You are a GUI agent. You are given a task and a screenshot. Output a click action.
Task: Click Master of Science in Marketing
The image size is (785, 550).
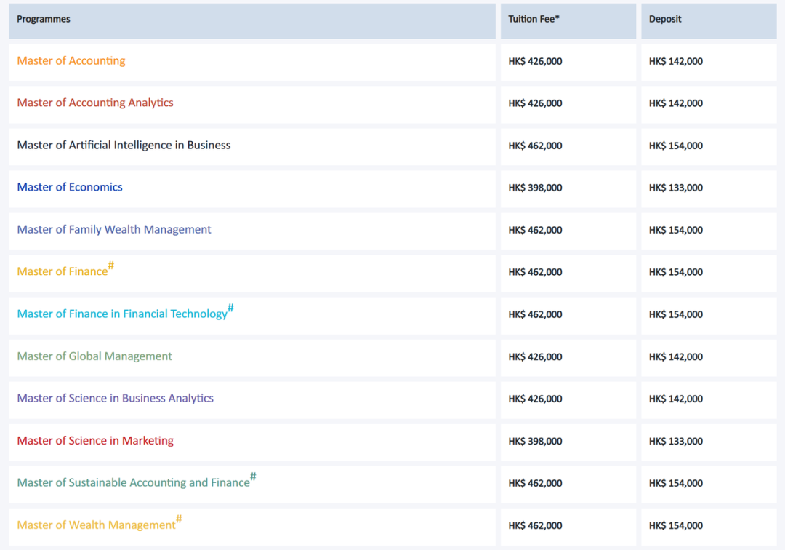(95, 441)
